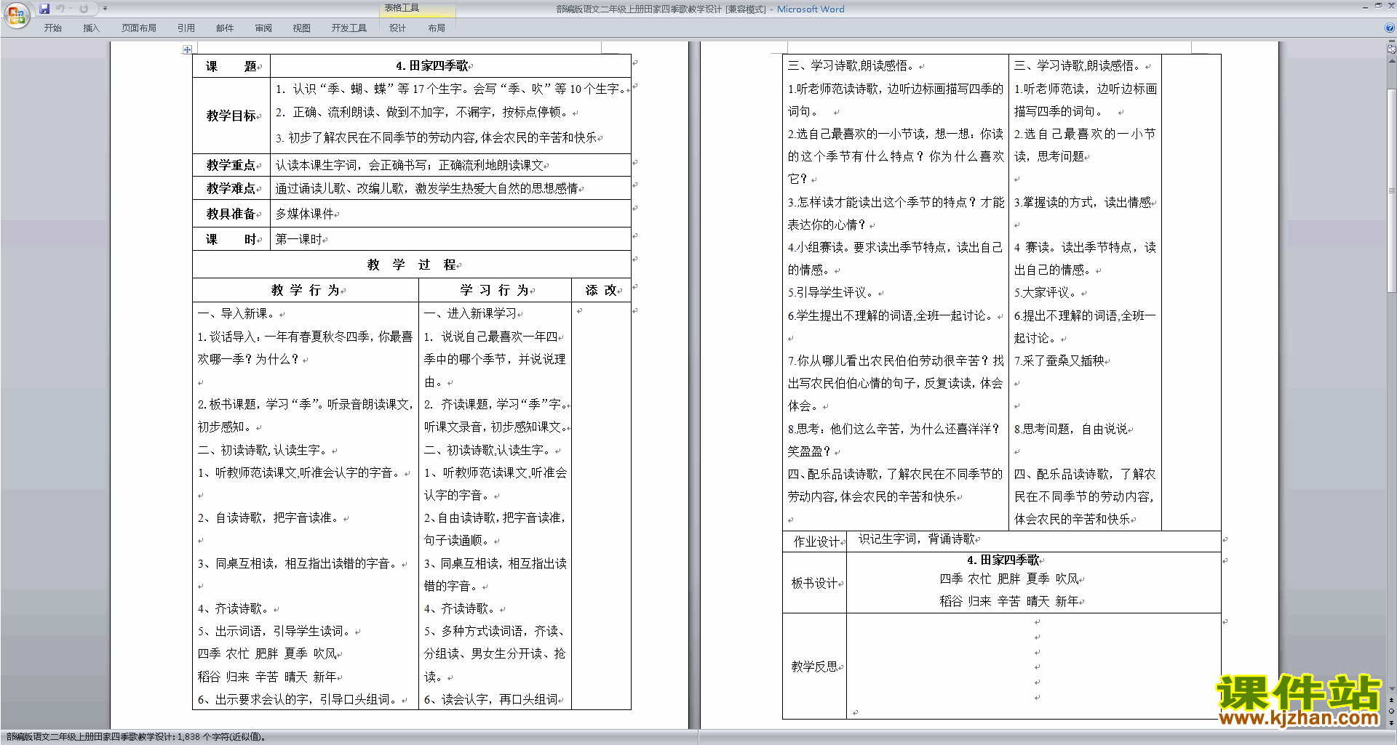
Task: Click '8.思考问题，自由说说' line
Action: coord(1071,429)
